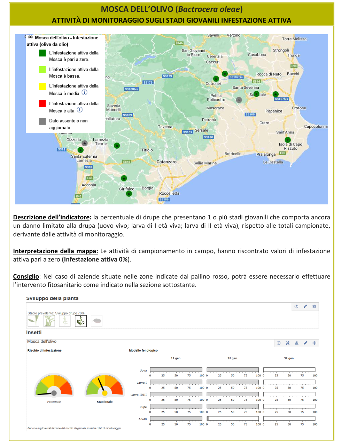Click pencil edit icon in Mosca dell'olivo panel
This screenshot has height=445, width=341.
[x=305, y=343]
